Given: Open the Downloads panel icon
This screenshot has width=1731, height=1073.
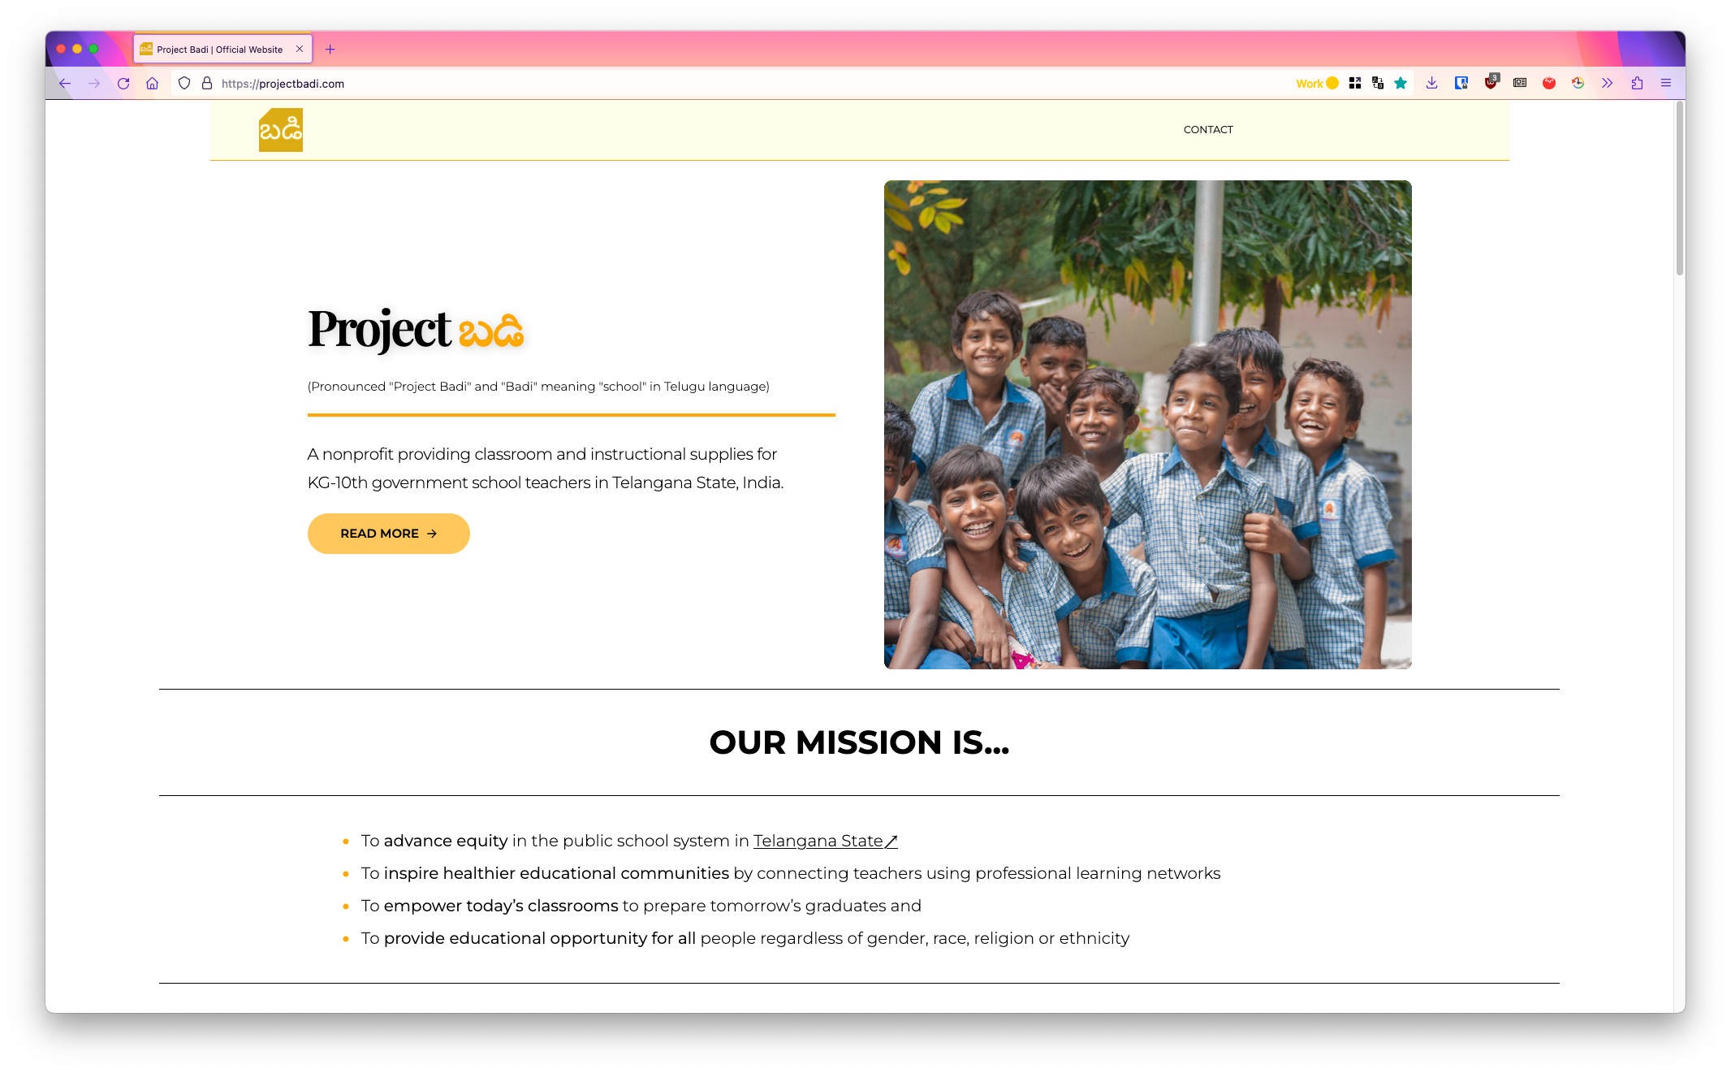Looking at the screenshot, I should tap(1431, 83).
